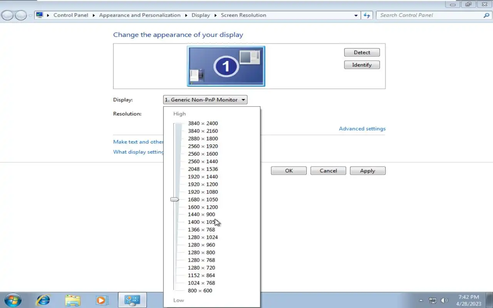The image size is (493, 308).
Task: Refresh the Control Panel address bar
Action: click(x=367, y=15)
